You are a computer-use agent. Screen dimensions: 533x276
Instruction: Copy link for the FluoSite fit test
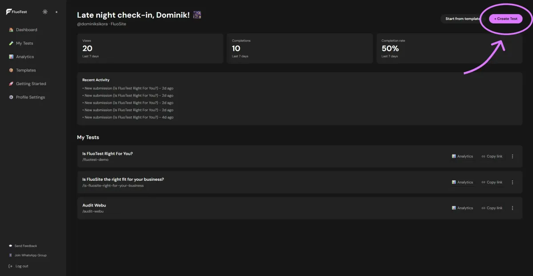(x=492, y=182)
